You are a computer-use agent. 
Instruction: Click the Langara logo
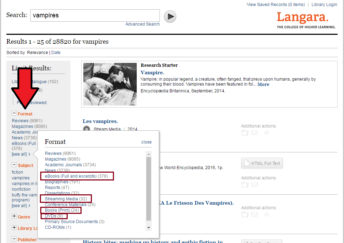[306, 20]
